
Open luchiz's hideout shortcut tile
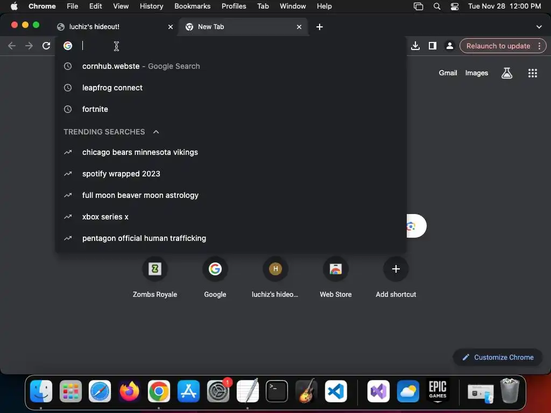pyautogui.click(x=275, y=277)
